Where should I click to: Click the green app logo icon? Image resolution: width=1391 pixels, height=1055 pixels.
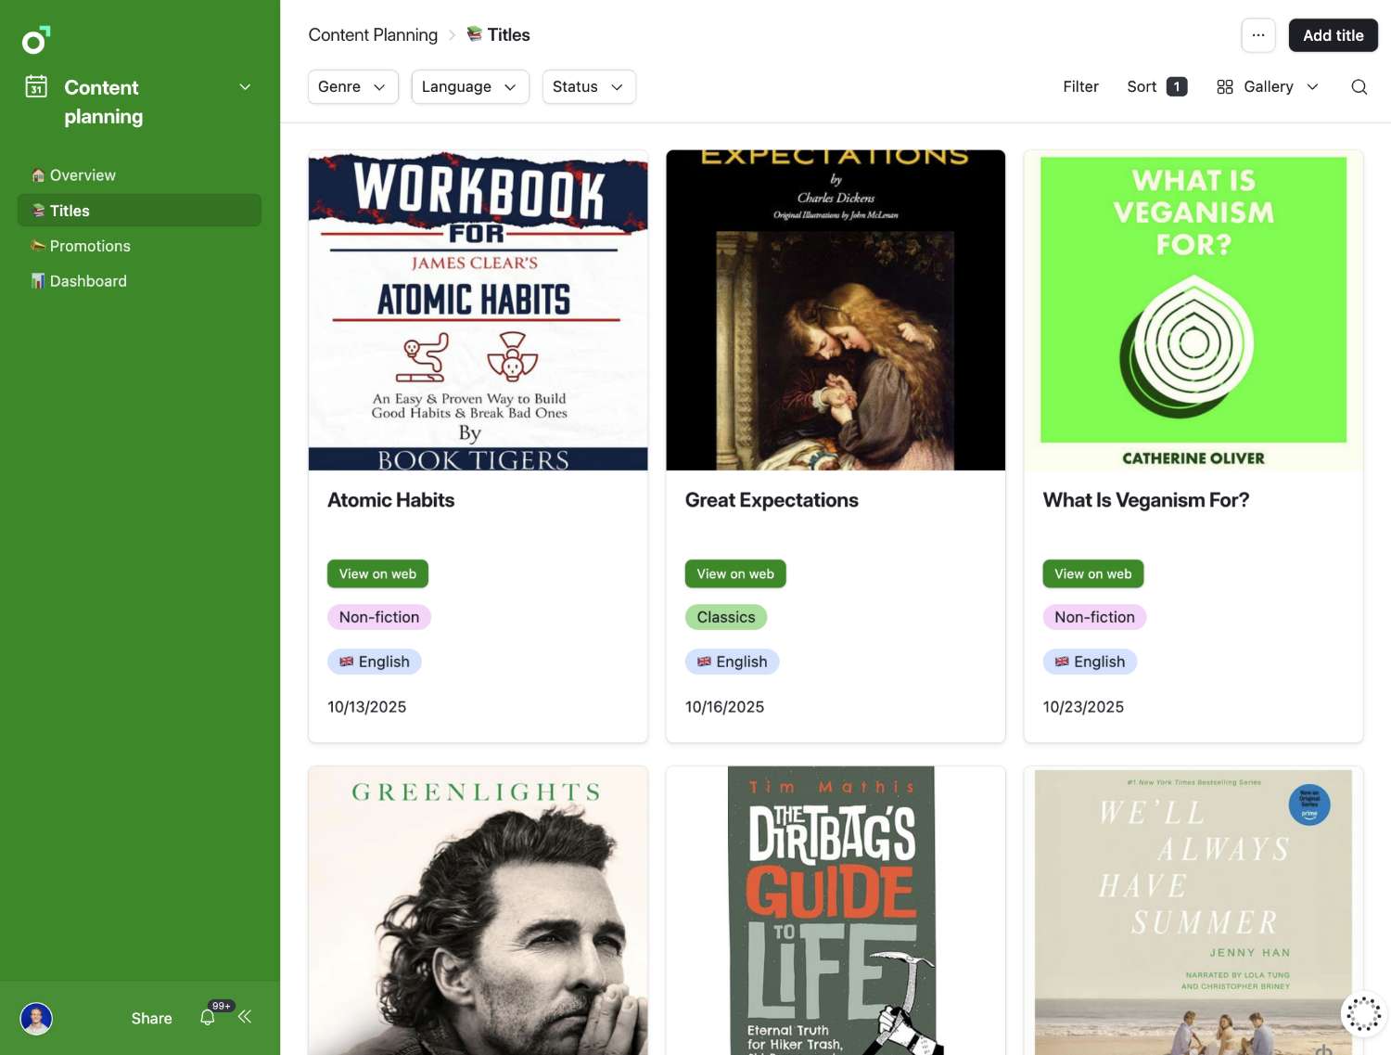click(x=36, y=40)
